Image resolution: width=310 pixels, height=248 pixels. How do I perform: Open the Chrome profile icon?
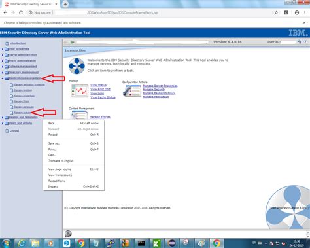point(297,12)
